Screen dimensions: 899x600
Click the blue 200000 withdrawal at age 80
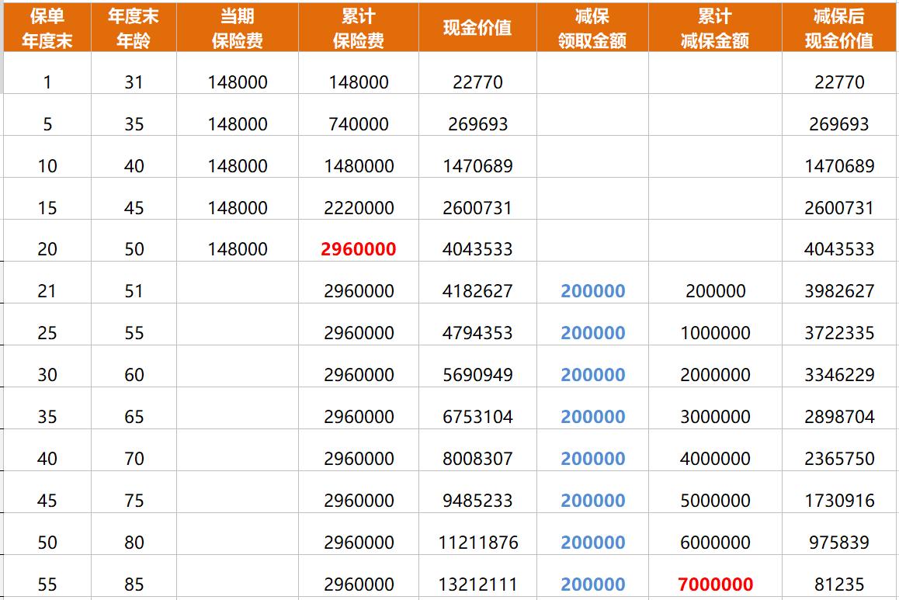coord(593,543)
